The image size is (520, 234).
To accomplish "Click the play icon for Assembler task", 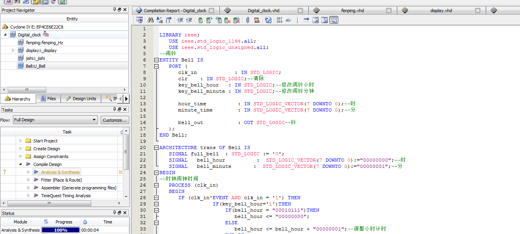I will click(x=36, y=188).
